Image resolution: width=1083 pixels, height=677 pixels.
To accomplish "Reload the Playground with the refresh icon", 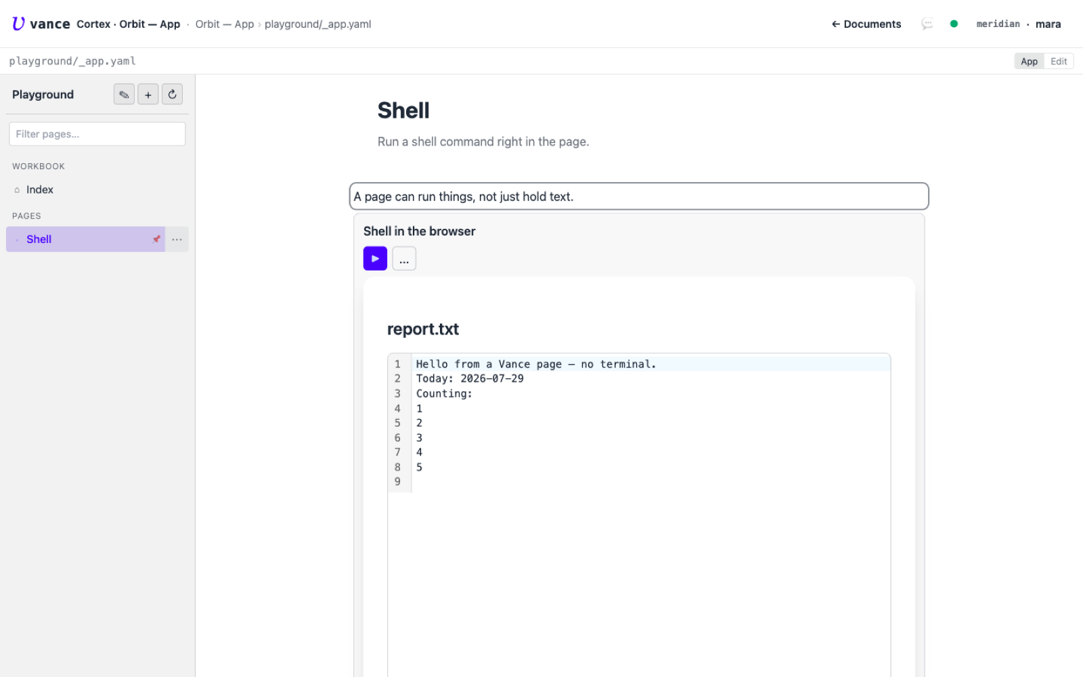I will click(172, 94).
